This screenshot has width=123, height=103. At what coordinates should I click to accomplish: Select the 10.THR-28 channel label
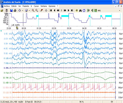point(7,78)
